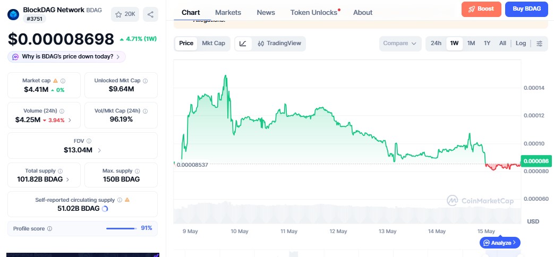The image size is (554, 257).
Task: Click the 51.02B BDAG circulating supply value
Action: point(79,209)
